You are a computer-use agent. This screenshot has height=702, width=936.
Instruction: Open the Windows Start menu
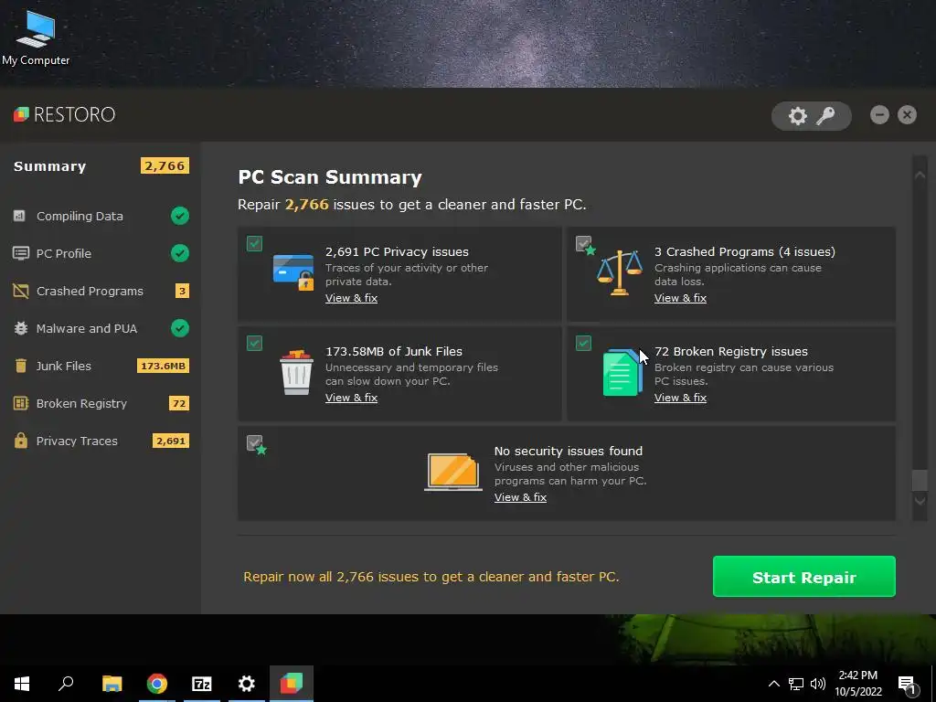[22, 684]
